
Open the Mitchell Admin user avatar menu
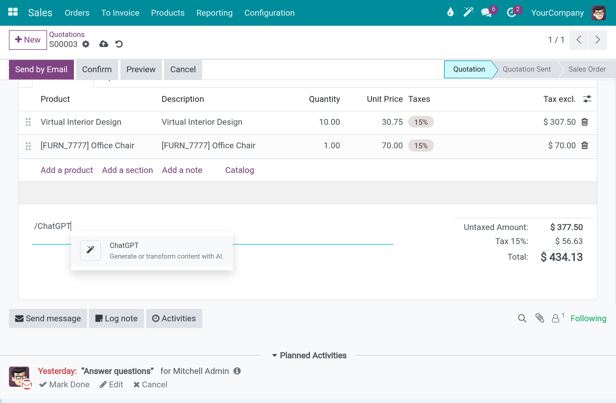pyautogui.click(x=599, y=13)
